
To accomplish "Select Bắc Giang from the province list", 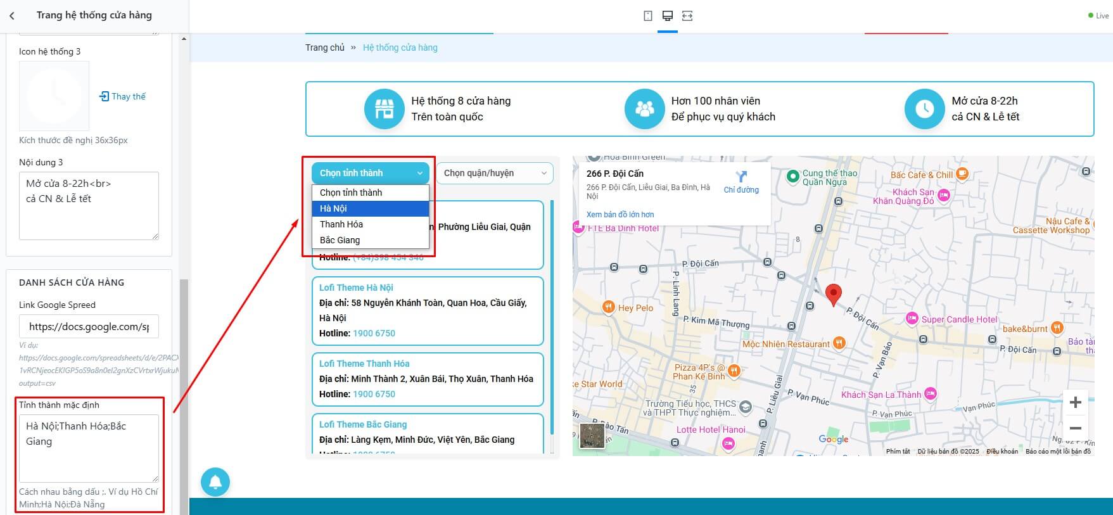I will click(x=371, y=240).
